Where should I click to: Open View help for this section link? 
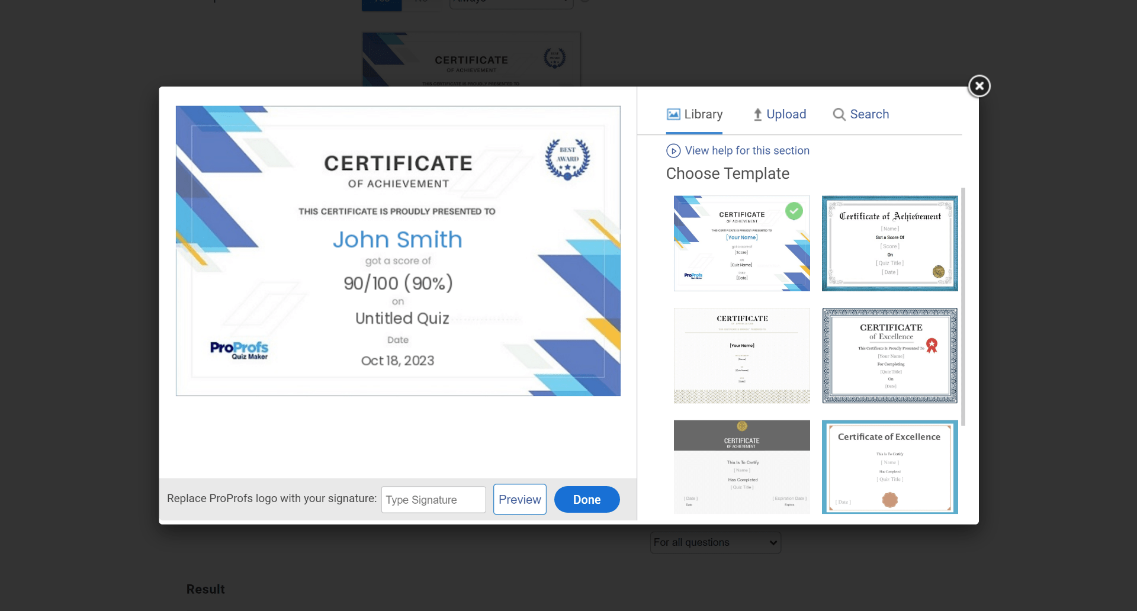coord(747,151)
